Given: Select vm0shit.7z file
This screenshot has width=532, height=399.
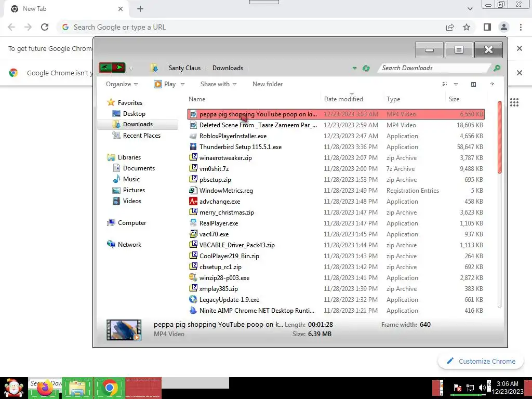Looking at the screenshot, I should coord(214,169).
